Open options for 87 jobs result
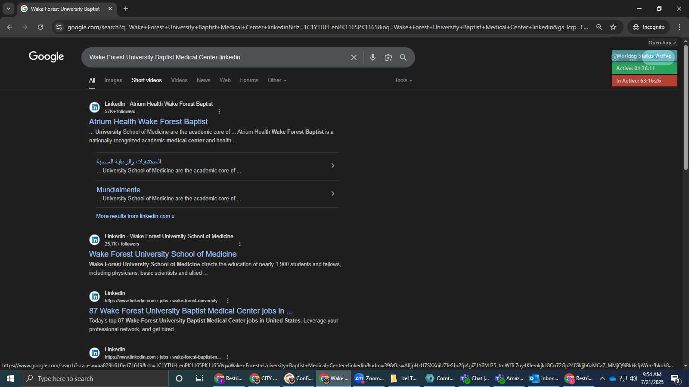 [228, 301]
